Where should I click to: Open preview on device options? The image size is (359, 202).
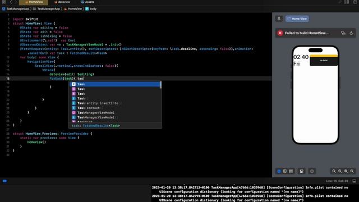click(x=312, y=171)
